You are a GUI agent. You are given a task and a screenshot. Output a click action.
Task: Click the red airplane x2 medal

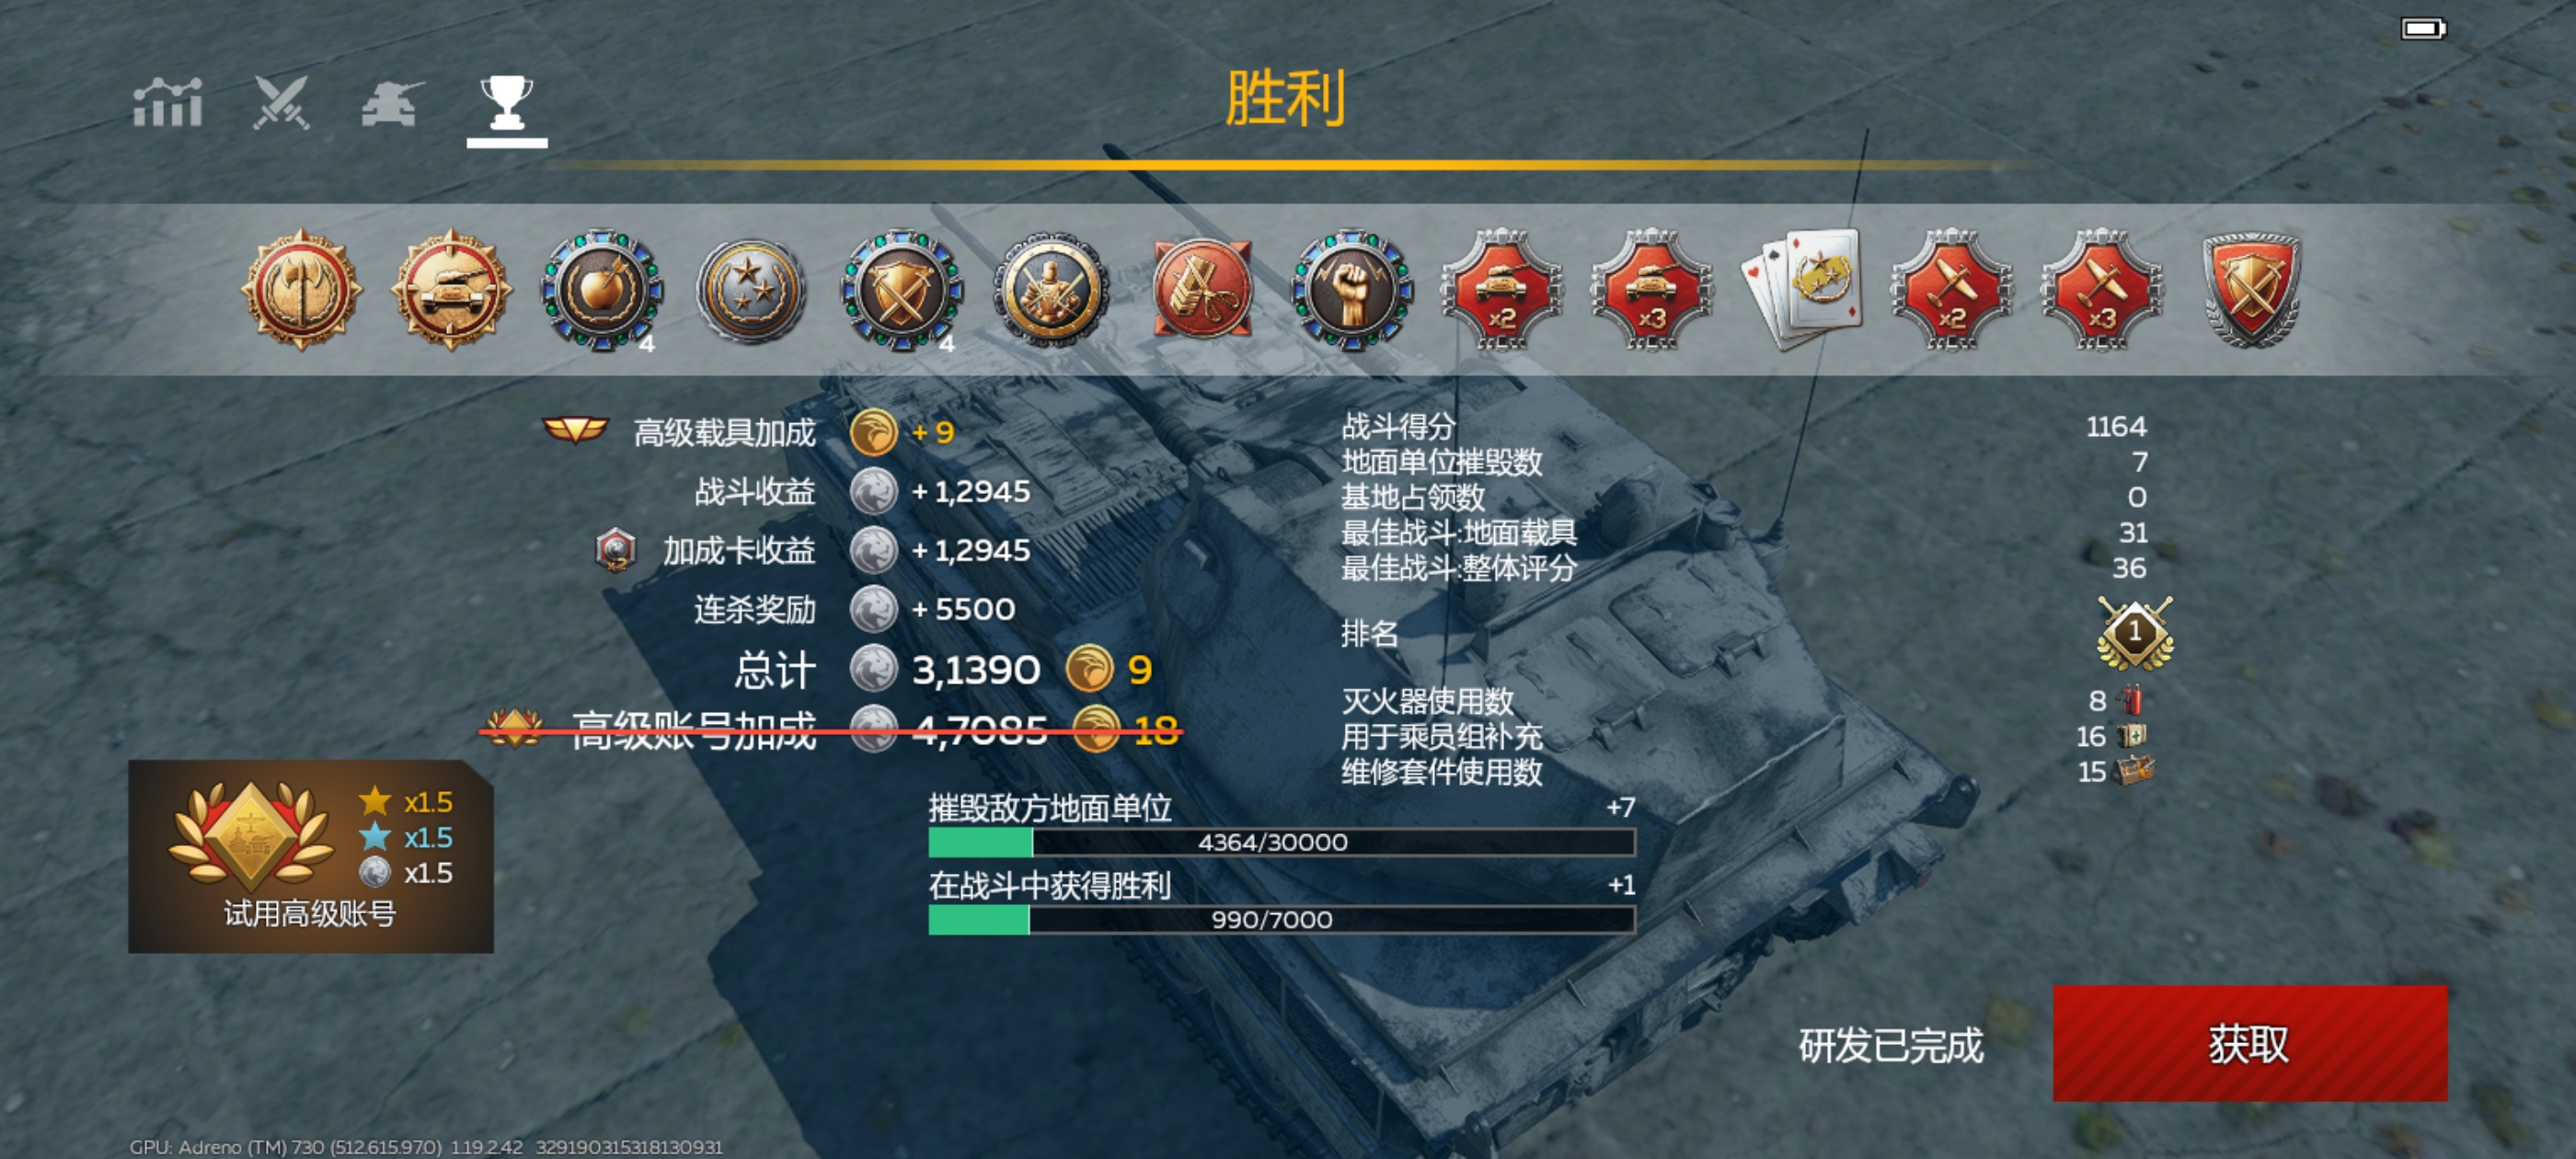point(1952,290)
